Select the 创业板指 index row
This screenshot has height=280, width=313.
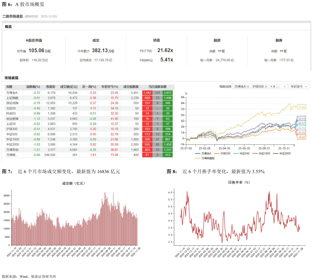click(x=12, y=119)
